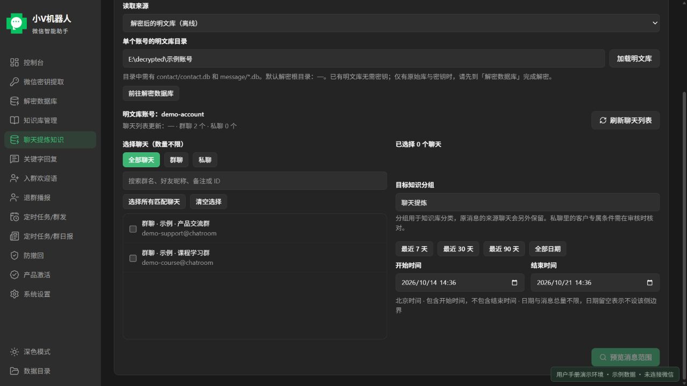
Task: Click the folder icon for 数据目录
Action: 14,371
